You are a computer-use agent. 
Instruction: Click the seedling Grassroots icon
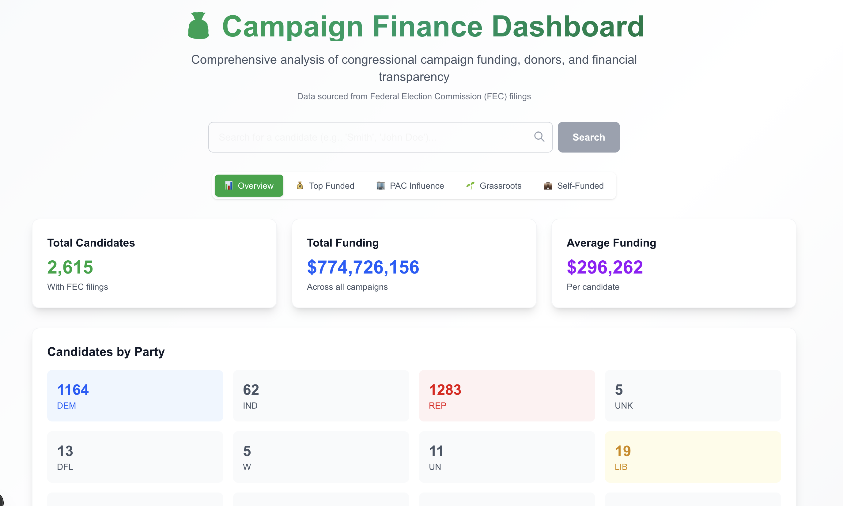coord(470,186)
